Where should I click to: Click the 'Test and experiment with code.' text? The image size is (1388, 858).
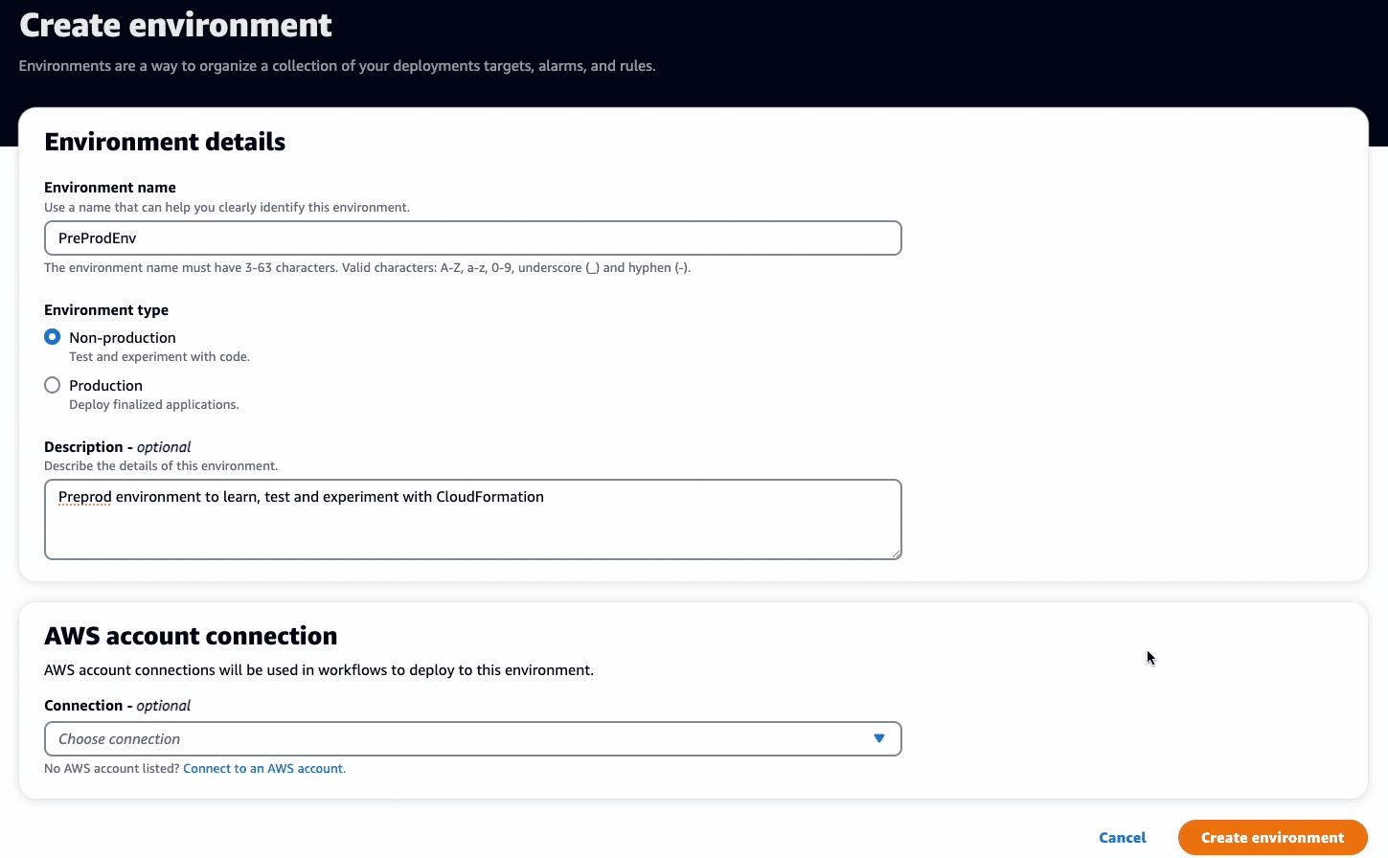pos(159,357)
